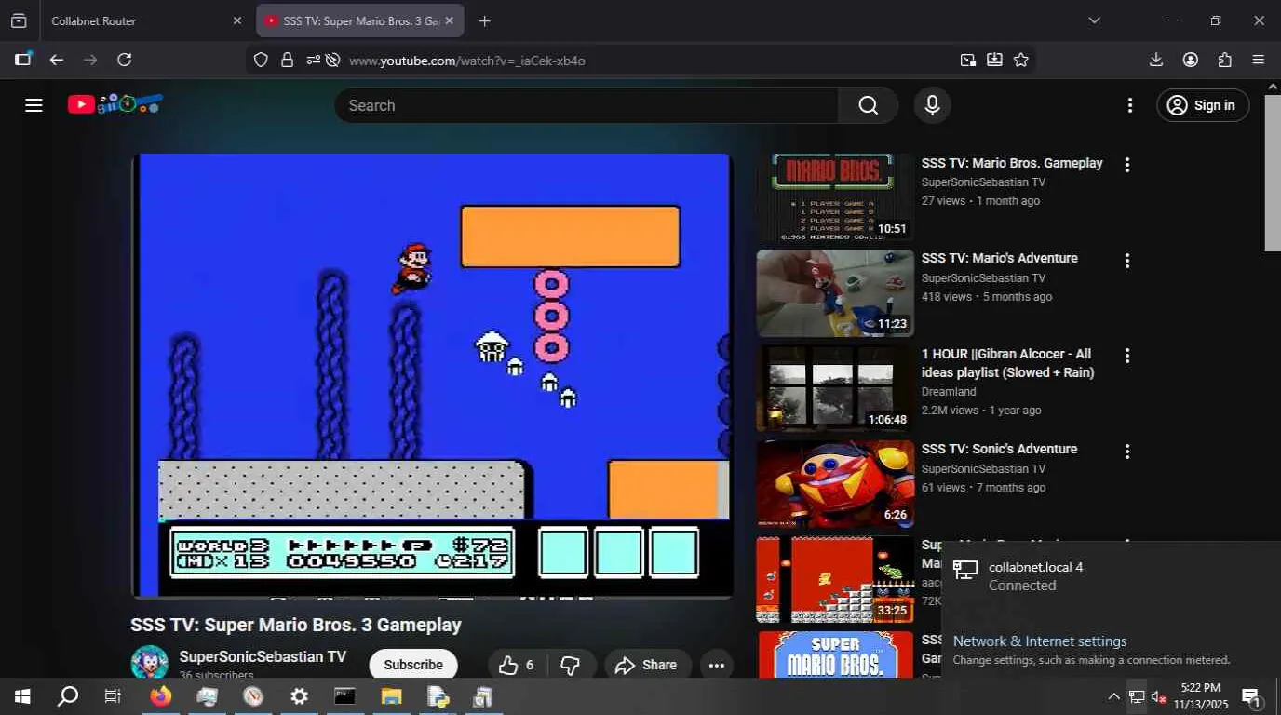Toggle the blocked autoplay permission icon
Image resolution: width=1281 pixels, height=715 pixels.
(x=332, y=61)
